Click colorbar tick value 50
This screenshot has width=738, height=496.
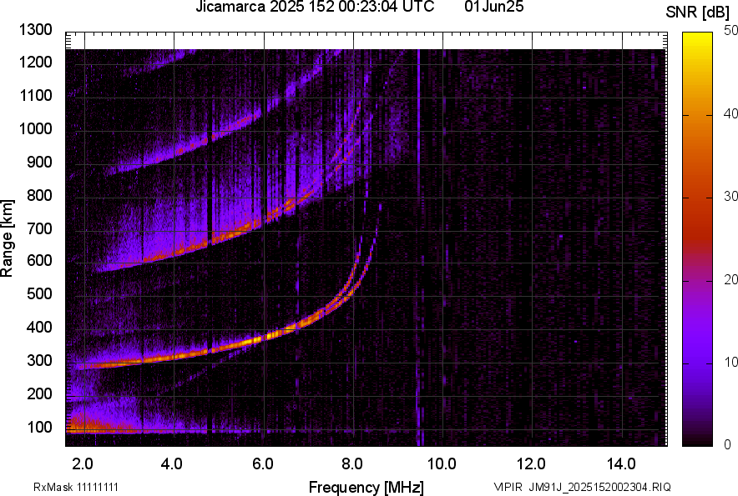click(x=730, y=31)
